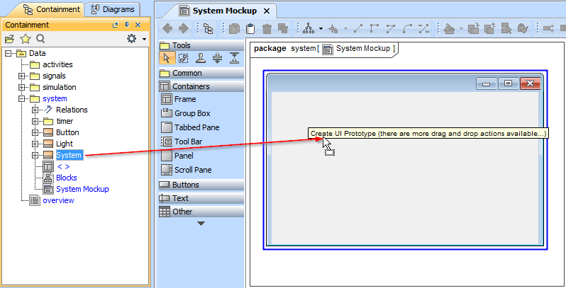The height and width of the screenshot is (288, 566).
Task: Open the Other palette group
Action: (x=201, y=212)
